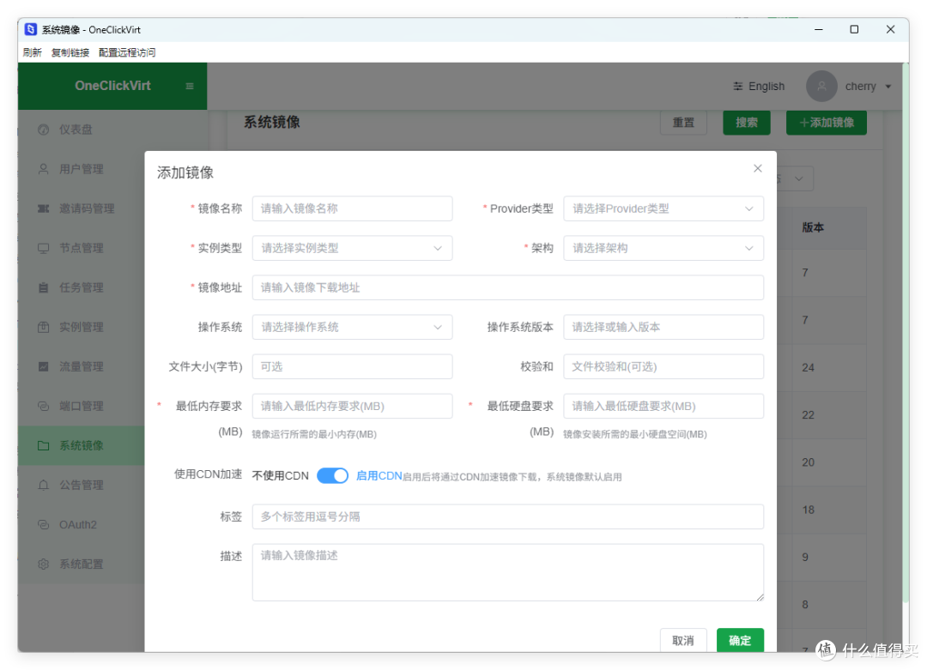This screenshot has width=927, height=670.
Task: Click the link icon beside OAuth2
Action: click(x=43, y=525)
